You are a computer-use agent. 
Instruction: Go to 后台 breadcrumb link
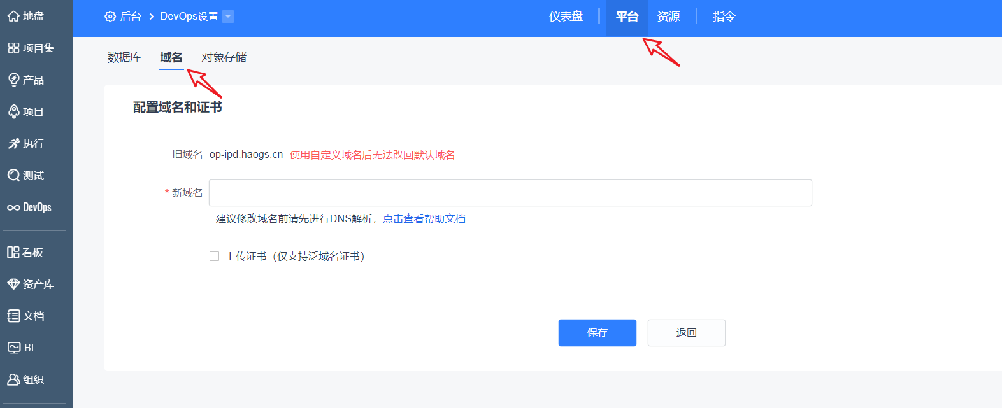tap(131, 17)
